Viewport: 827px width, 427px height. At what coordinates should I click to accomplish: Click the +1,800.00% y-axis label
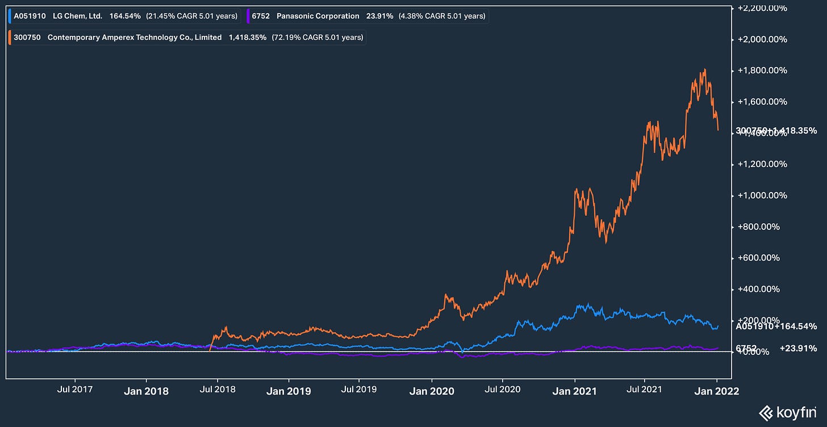pos(761,71)
